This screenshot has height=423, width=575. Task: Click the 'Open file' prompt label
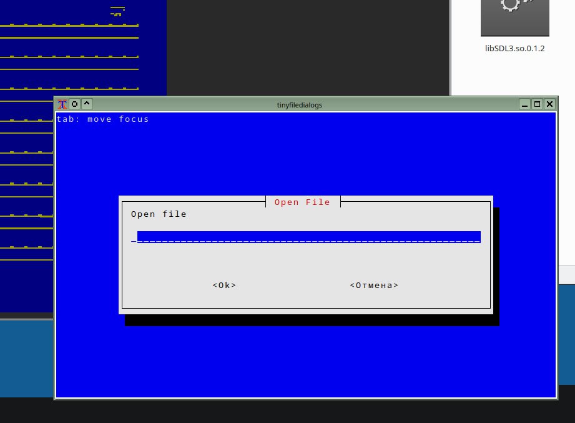pyautogui.click(x=159, y=214)
